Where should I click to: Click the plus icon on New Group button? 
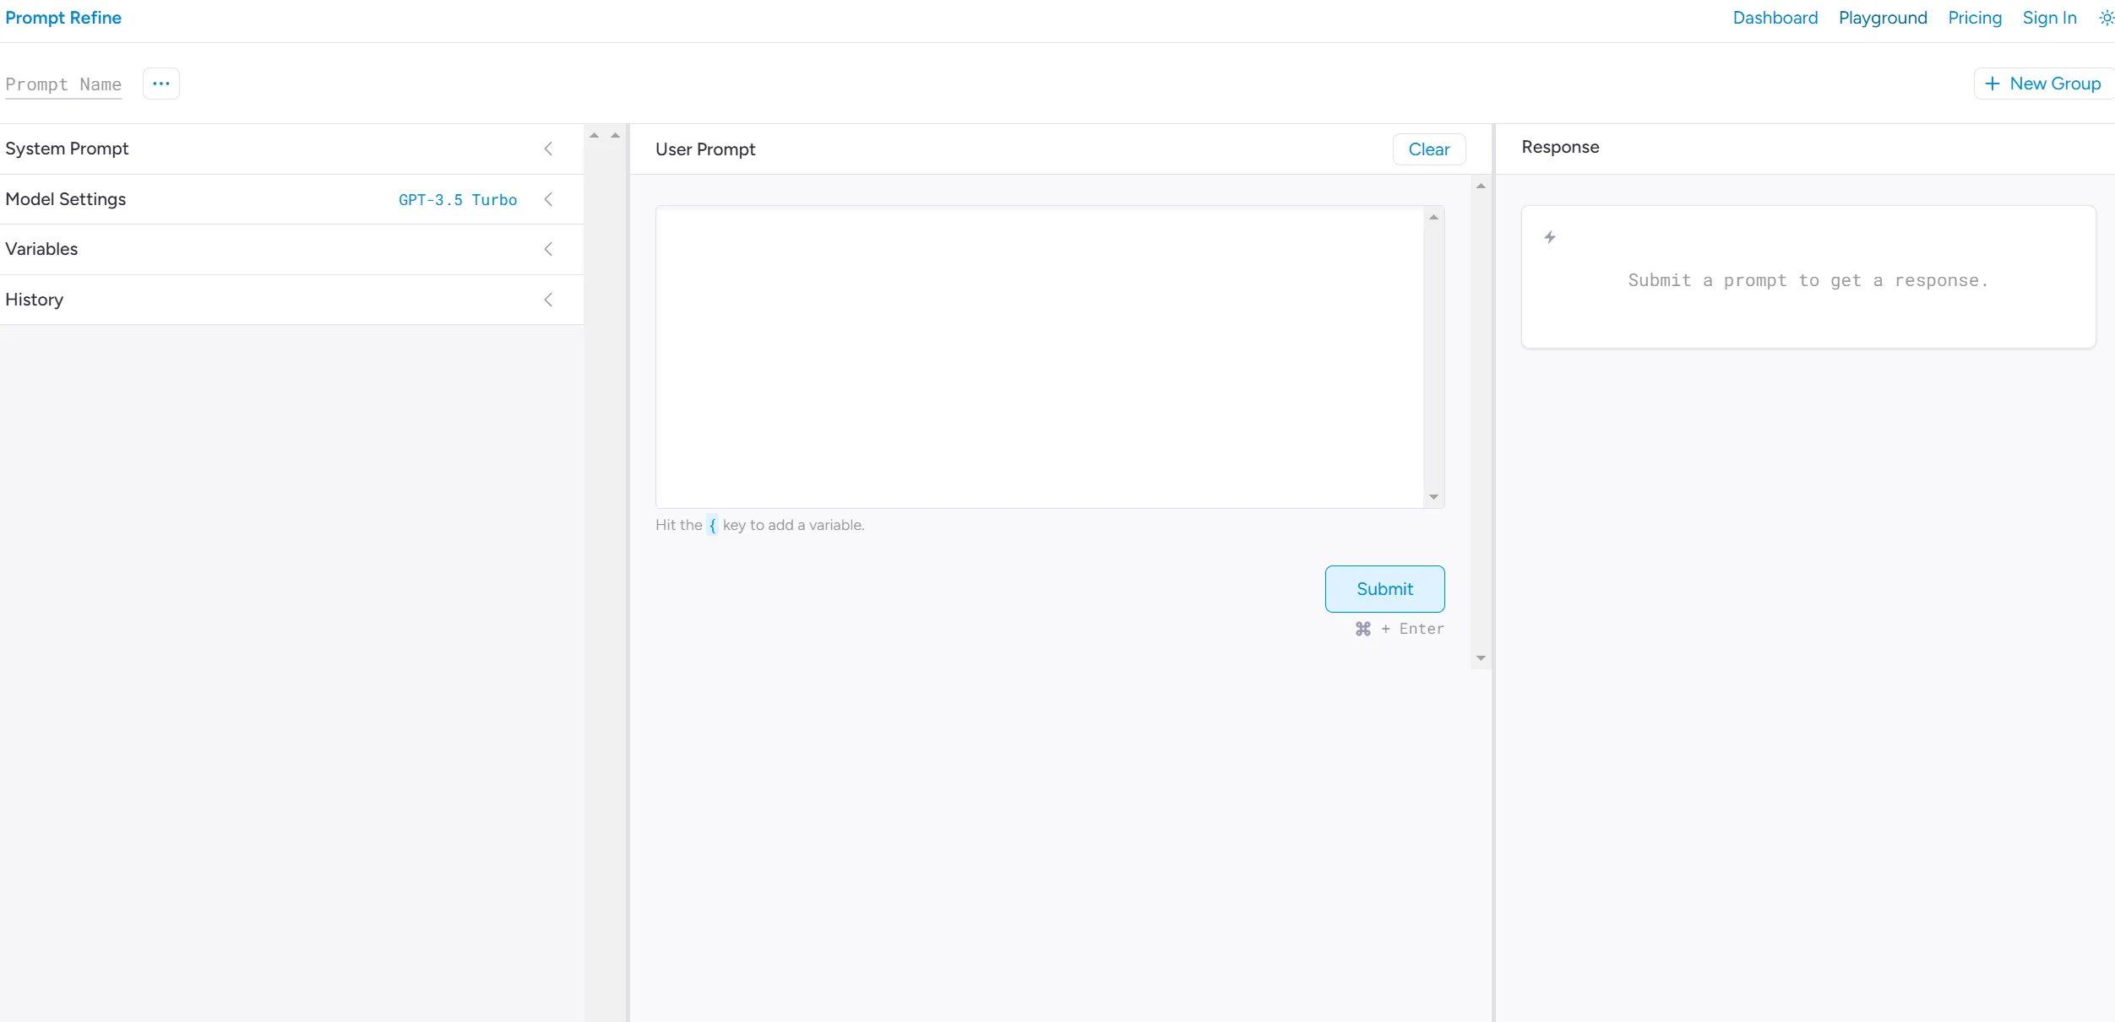[1992, 84]
